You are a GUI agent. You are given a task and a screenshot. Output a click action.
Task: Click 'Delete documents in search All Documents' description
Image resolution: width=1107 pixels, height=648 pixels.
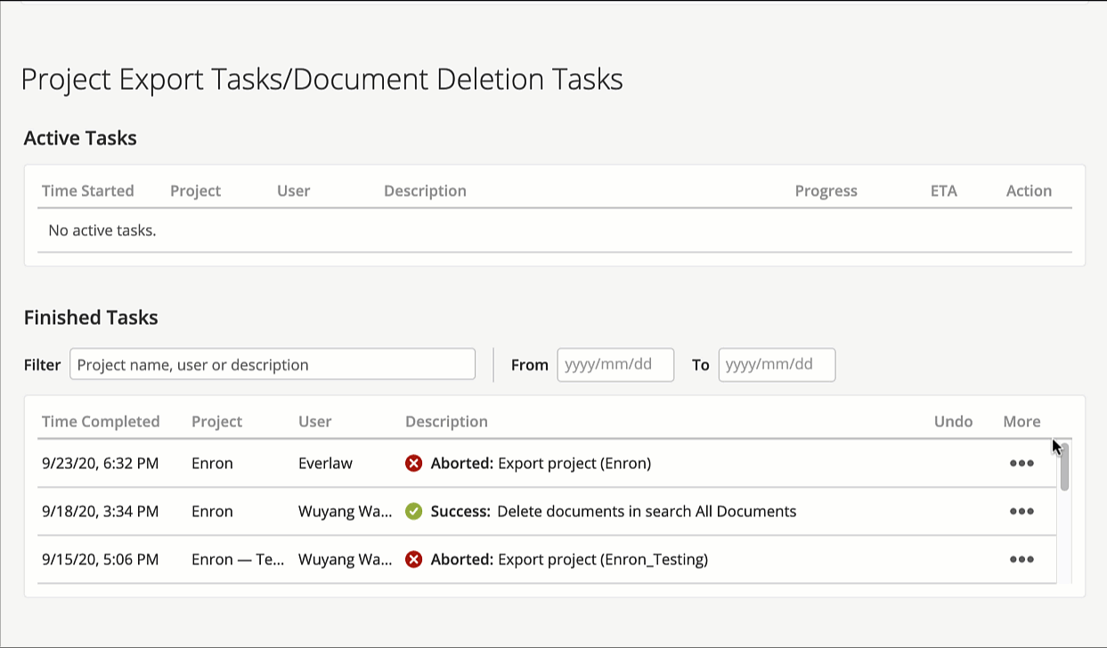point(647,511)
